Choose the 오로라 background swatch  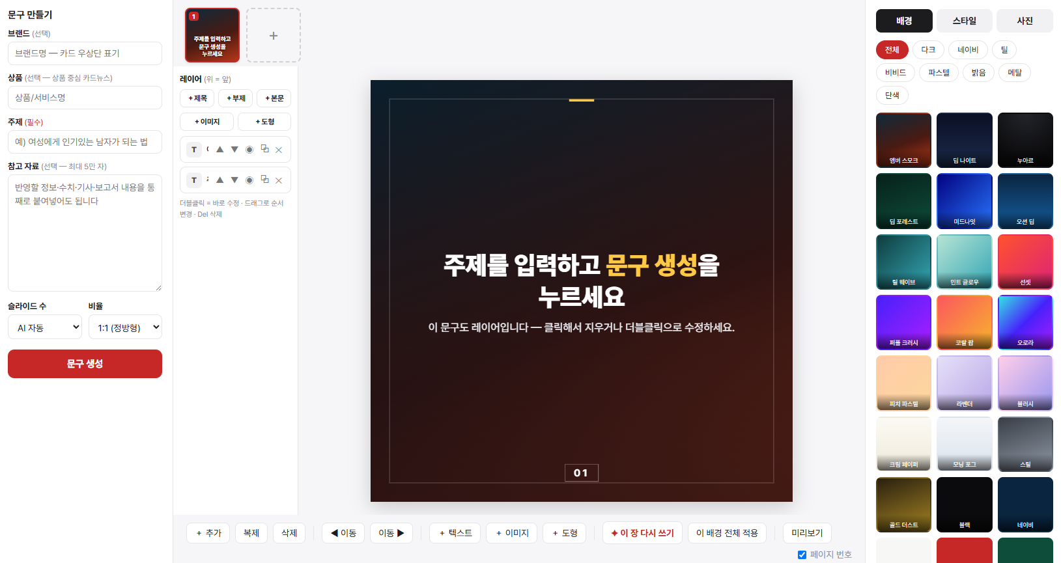(1025, 322)
